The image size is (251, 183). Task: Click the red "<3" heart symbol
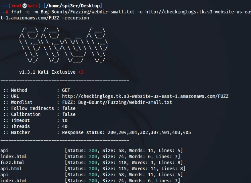click(x=81, y=72)
